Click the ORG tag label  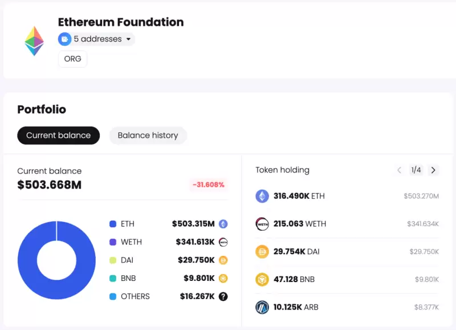pos(72,59)
